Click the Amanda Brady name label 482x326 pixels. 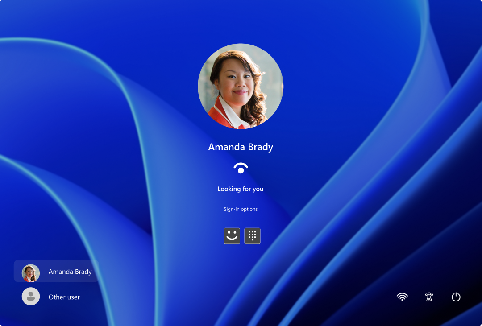241,147
